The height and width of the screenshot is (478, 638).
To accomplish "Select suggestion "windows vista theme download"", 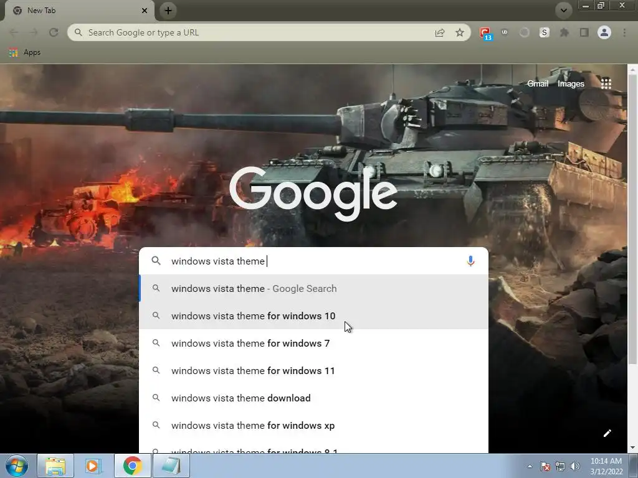I will [314, 398].
